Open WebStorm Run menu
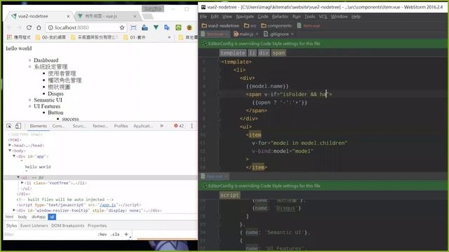 pyautogui.click(x=296, y=17)
